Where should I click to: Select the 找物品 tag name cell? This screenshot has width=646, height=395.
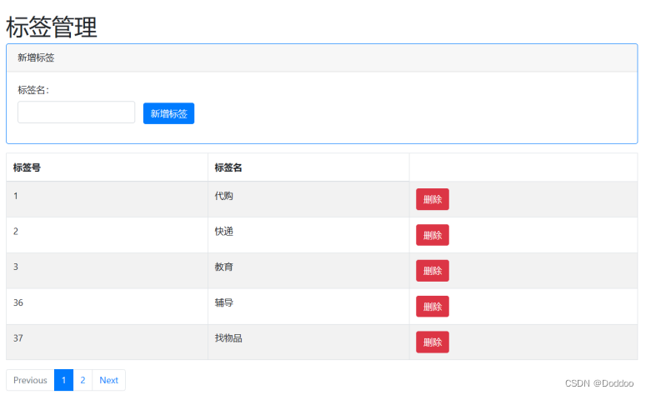point(308,342)
